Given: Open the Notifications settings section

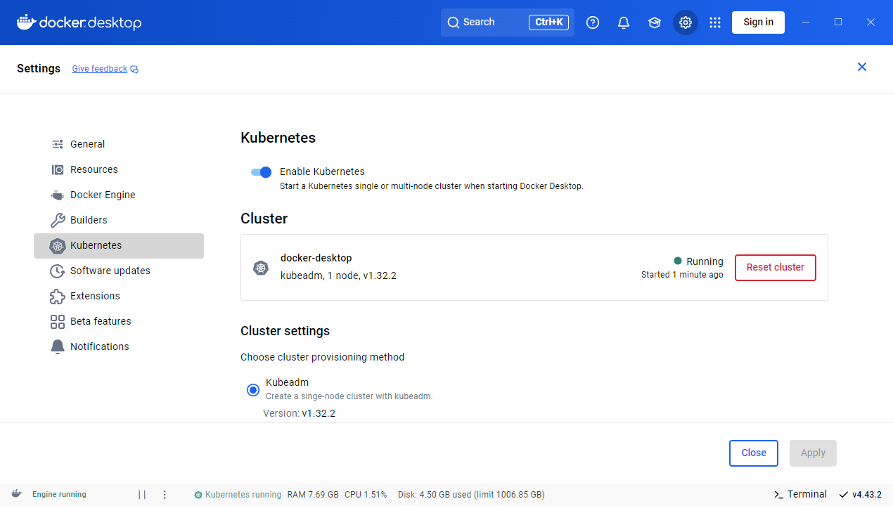Looking at the screenshot, I should coord(119,346).
